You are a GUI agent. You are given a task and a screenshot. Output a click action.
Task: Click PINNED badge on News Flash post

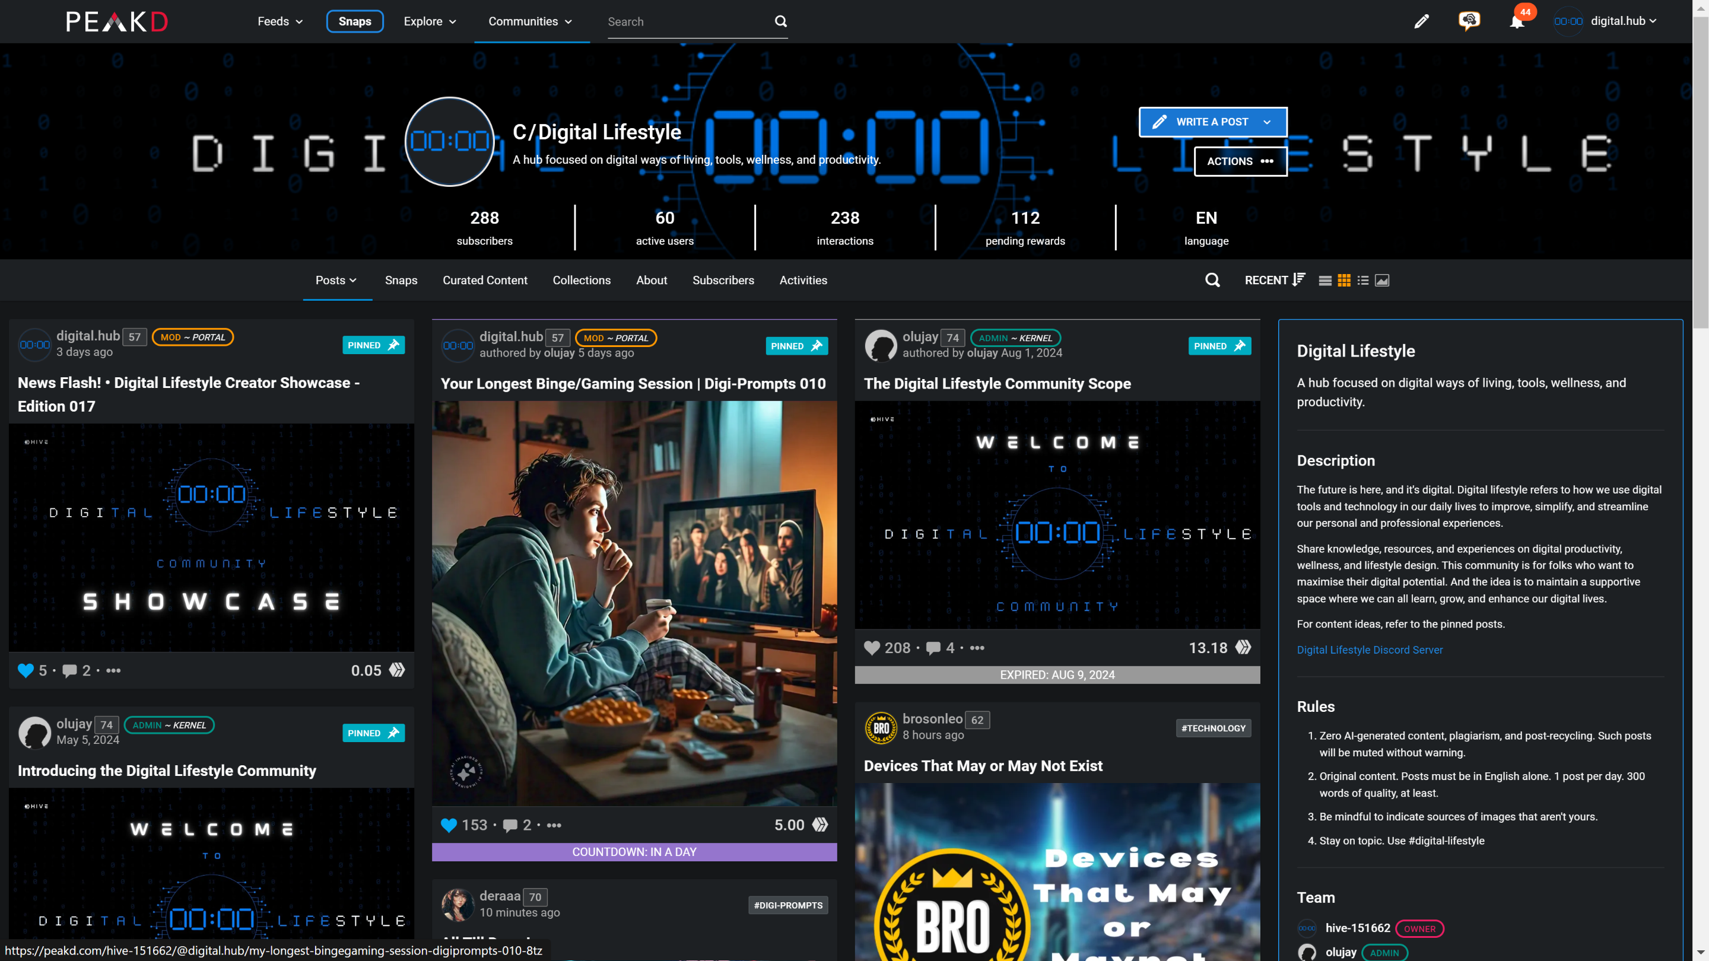click(373, 345)
